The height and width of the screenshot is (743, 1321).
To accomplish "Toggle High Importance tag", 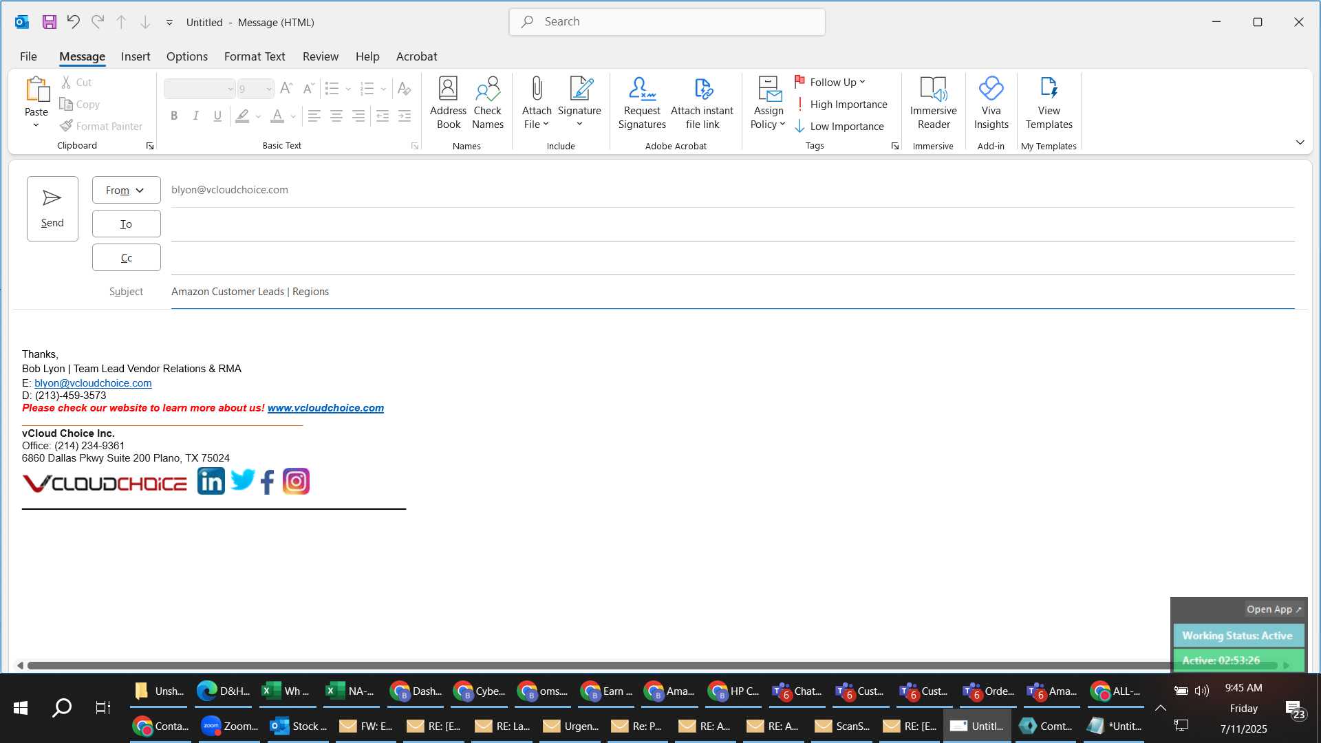I will coord(841,105).
